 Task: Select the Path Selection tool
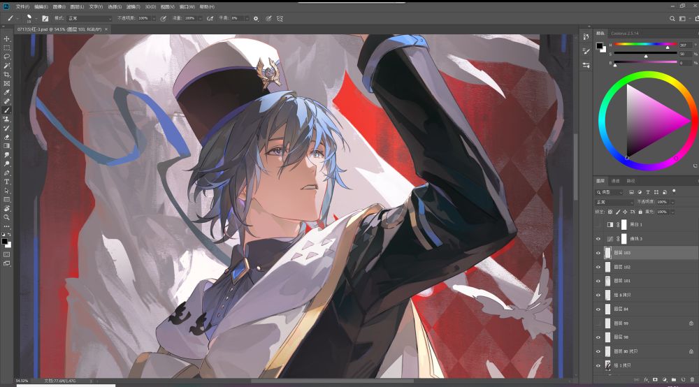click(7, 191)
